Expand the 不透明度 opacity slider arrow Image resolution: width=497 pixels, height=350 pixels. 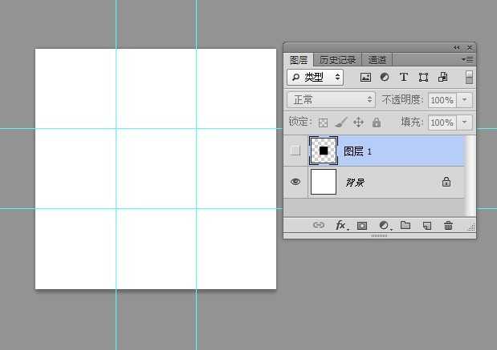[x=466, y=100]
